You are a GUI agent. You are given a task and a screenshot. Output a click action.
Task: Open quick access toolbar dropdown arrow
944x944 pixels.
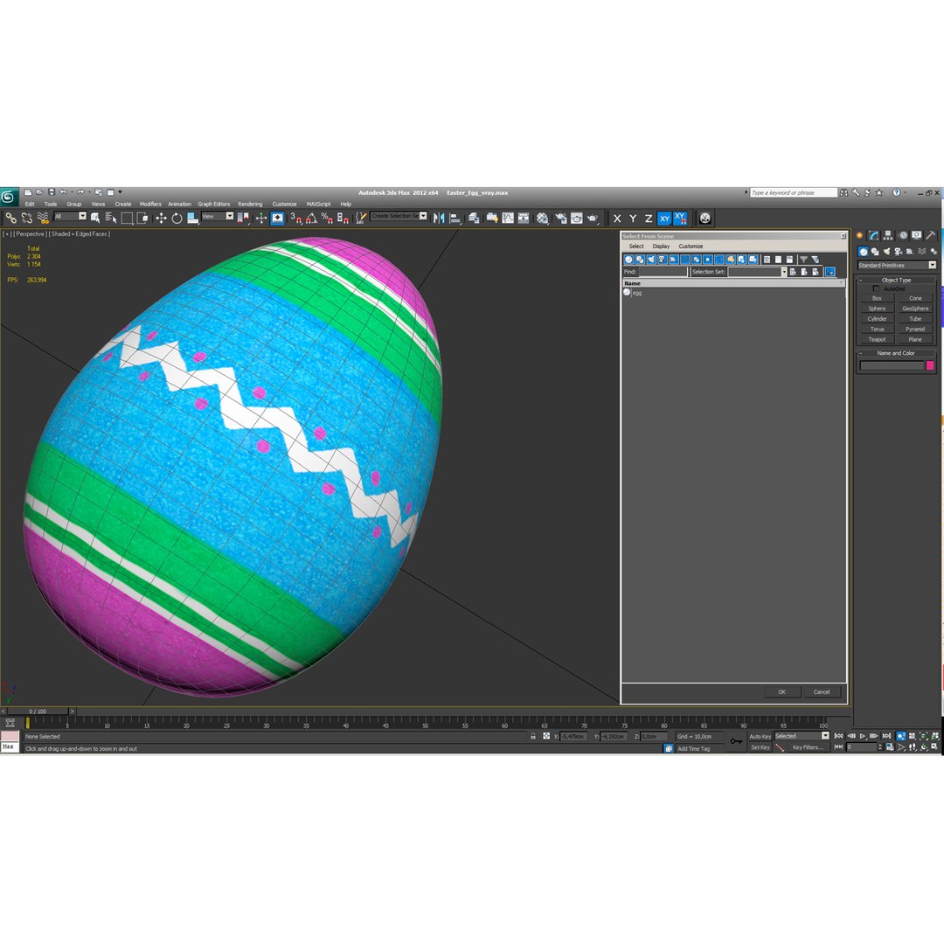click(120, 192)
